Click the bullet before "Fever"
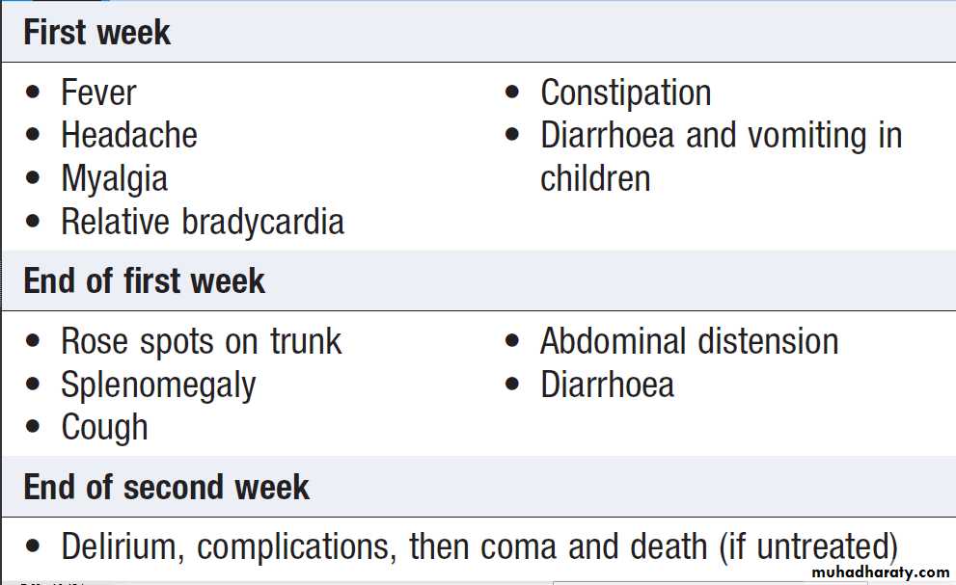The image size is (956, 585). pos(35,93)
